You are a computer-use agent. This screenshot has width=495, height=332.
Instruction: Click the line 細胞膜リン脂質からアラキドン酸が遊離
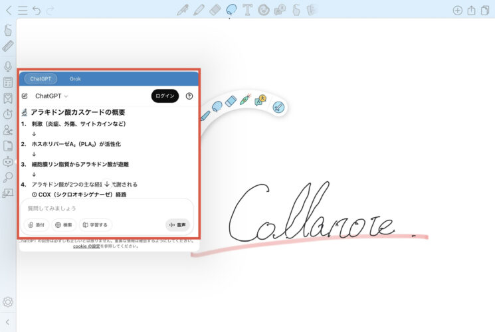click(80, 165)
